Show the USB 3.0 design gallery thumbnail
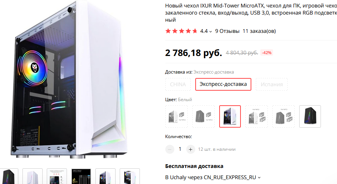 tap(81, 176)
